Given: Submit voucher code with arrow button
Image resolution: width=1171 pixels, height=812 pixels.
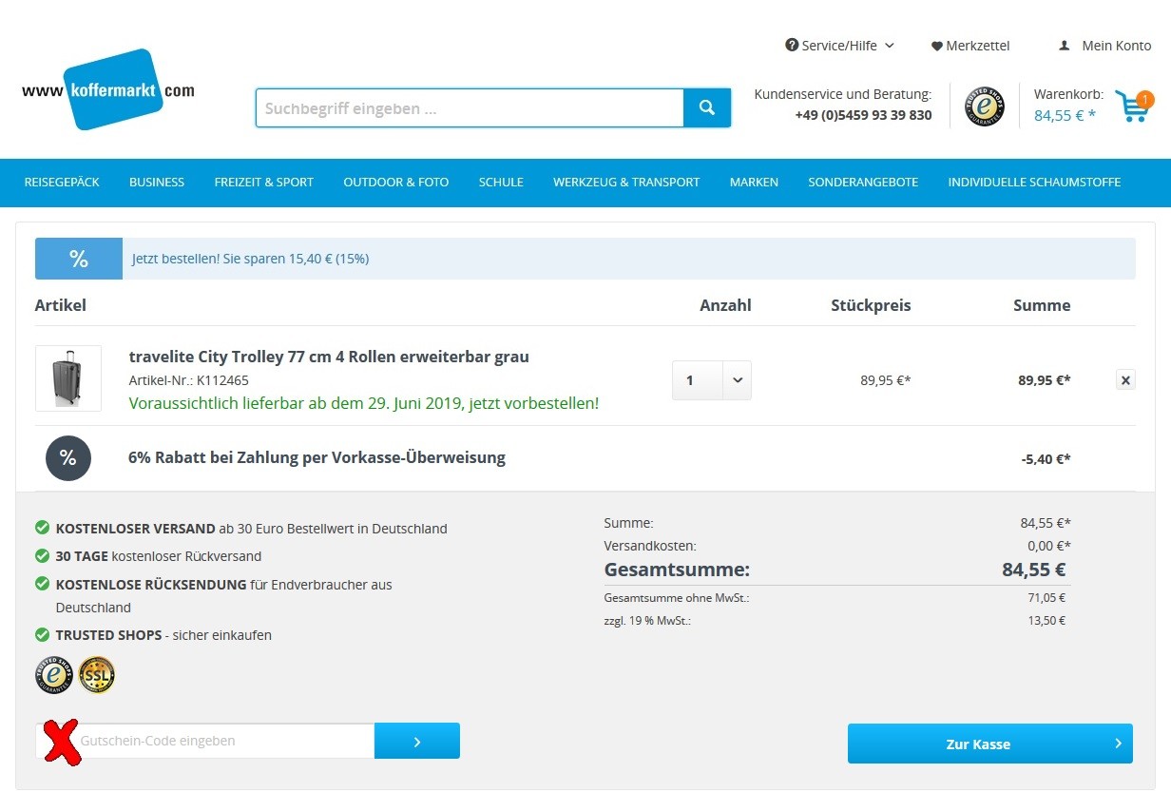Looking at the screenshot, I should 417,741.
